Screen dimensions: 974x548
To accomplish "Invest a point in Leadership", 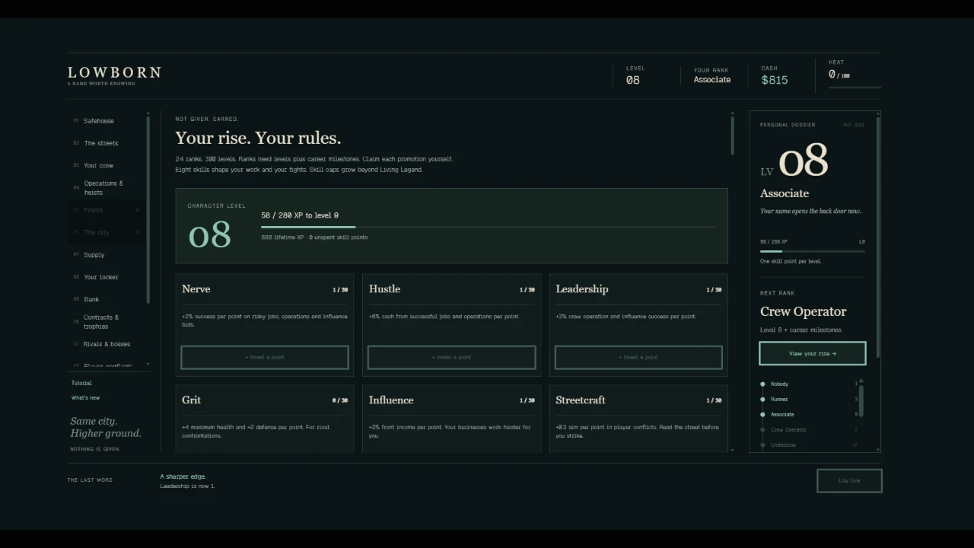I will pos(638,357).
